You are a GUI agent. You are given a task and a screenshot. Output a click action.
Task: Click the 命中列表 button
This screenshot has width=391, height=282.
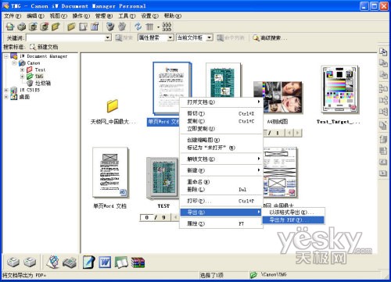tap(231, 38)
